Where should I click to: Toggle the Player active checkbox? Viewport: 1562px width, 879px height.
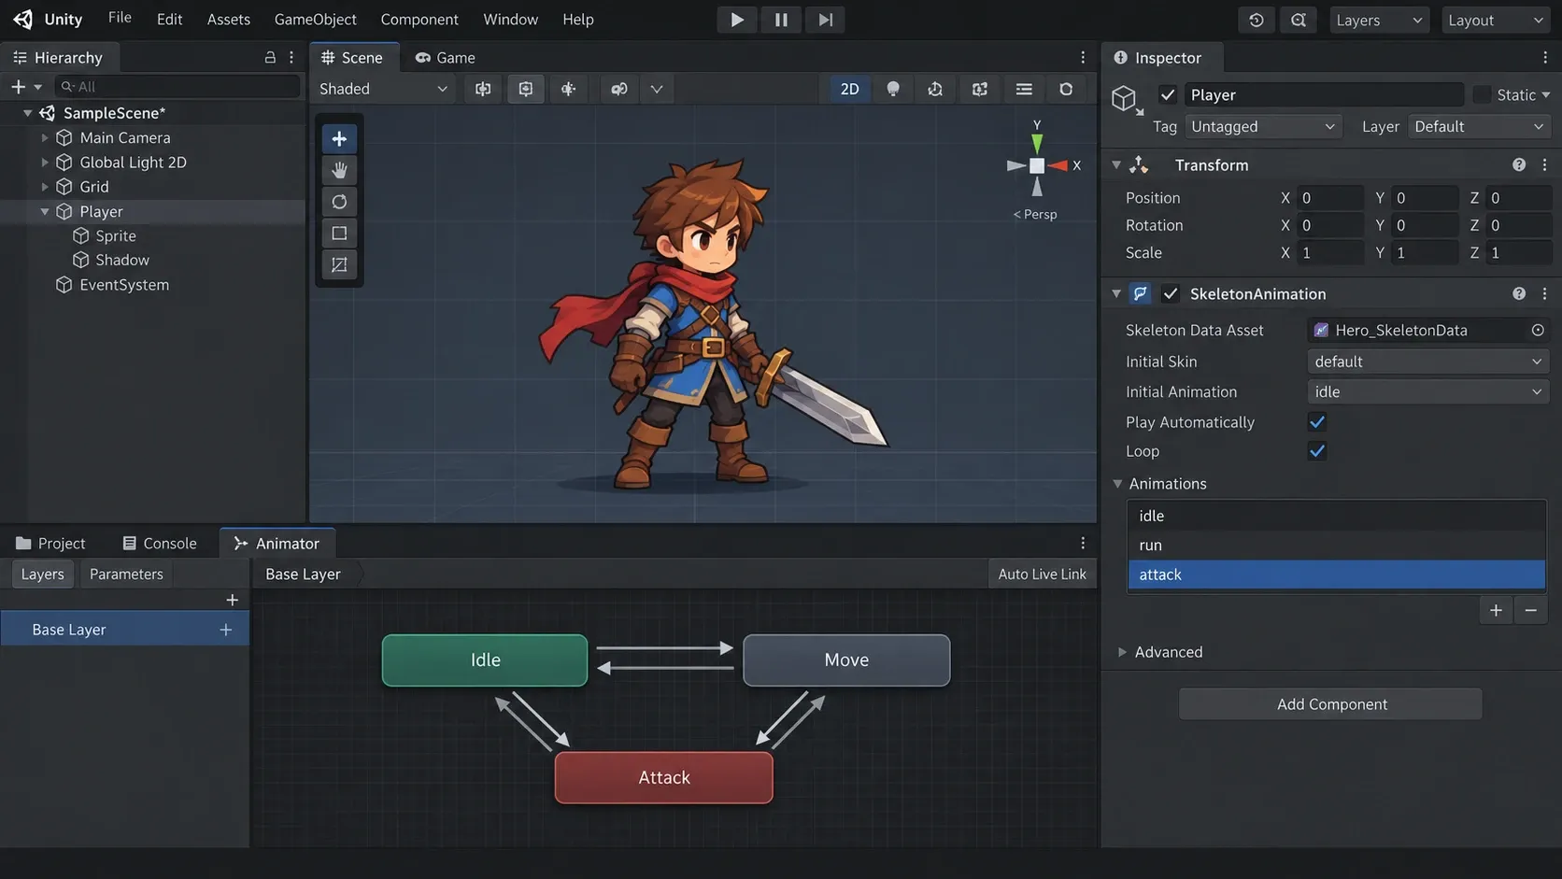tap(1168, 94)
